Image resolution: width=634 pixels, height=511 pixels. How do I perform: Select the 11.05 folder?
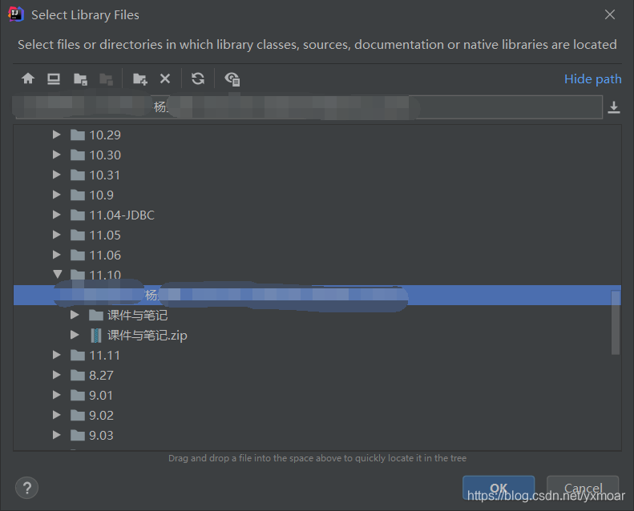95,235
